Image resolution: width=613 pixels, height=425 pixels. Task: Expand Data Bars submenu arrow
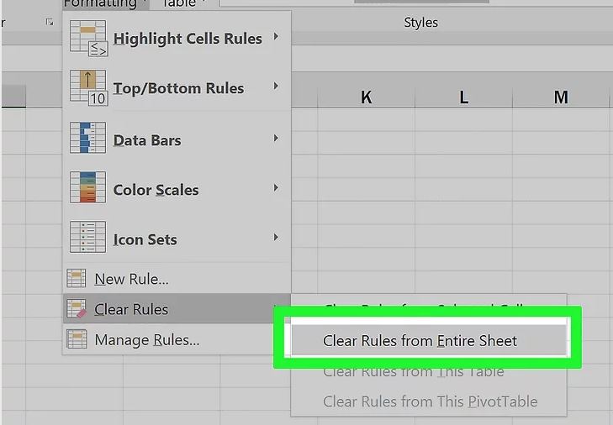[276, 138]
